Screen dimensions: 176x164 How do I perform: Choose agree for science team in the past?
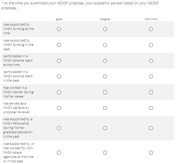[x=59, y=77]
